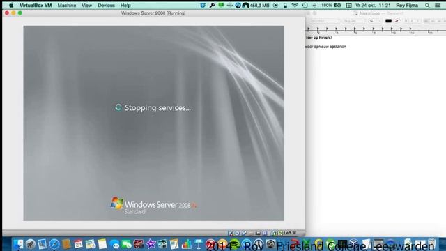Click the Windows Server 2008 [Running] title bar
446x251 pixels.
pos(153,13)
